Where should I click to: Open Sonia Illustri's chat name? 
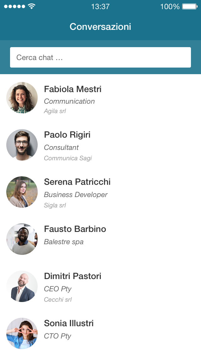click(69, 323)
